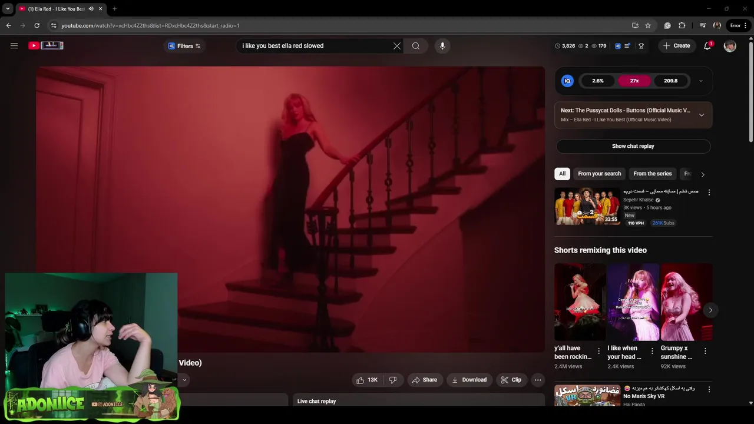Open the Extensions puzzle icon
Screen dimensions: 754x424
pyautogui.click(x=682, y=25)
